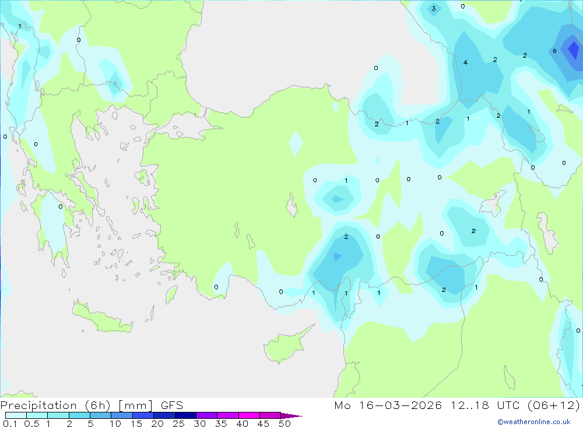Image resolution: width=583 pixels, height=427 pixels.
Task: Pick the 10–15 mm legend swatch
Action: pyautogui.click(x=122, y=415)
